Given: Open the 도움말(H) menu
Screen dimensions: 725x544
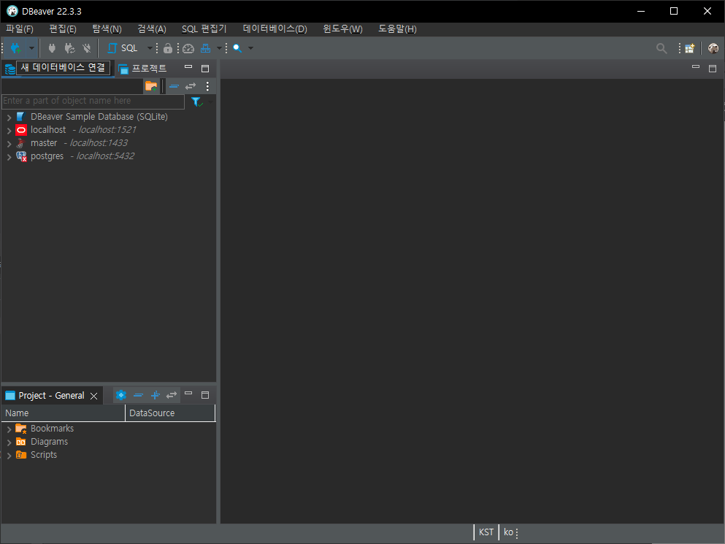Looking at the screenshot, I should click(397, 29).
